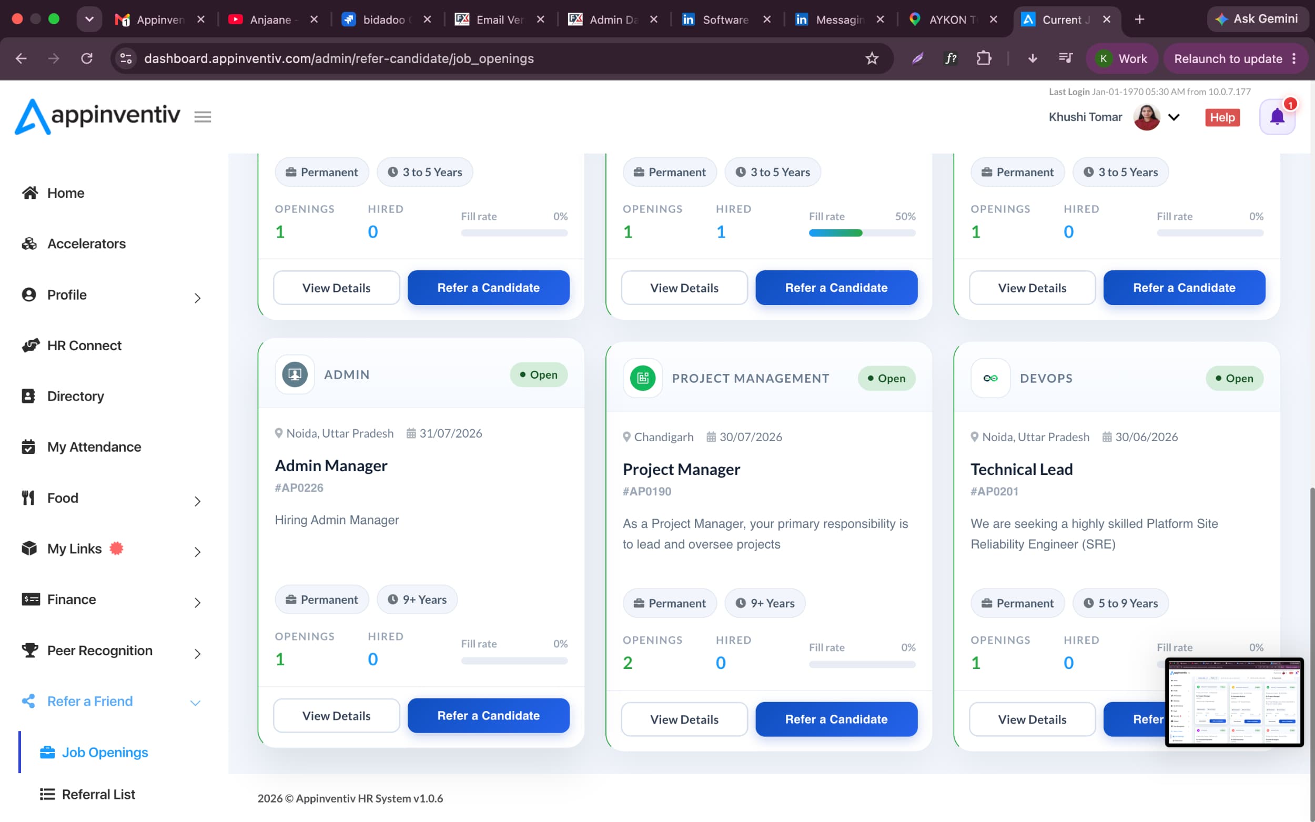
Task: Click the Project Management department icon
Action: [x=643, y=378]
